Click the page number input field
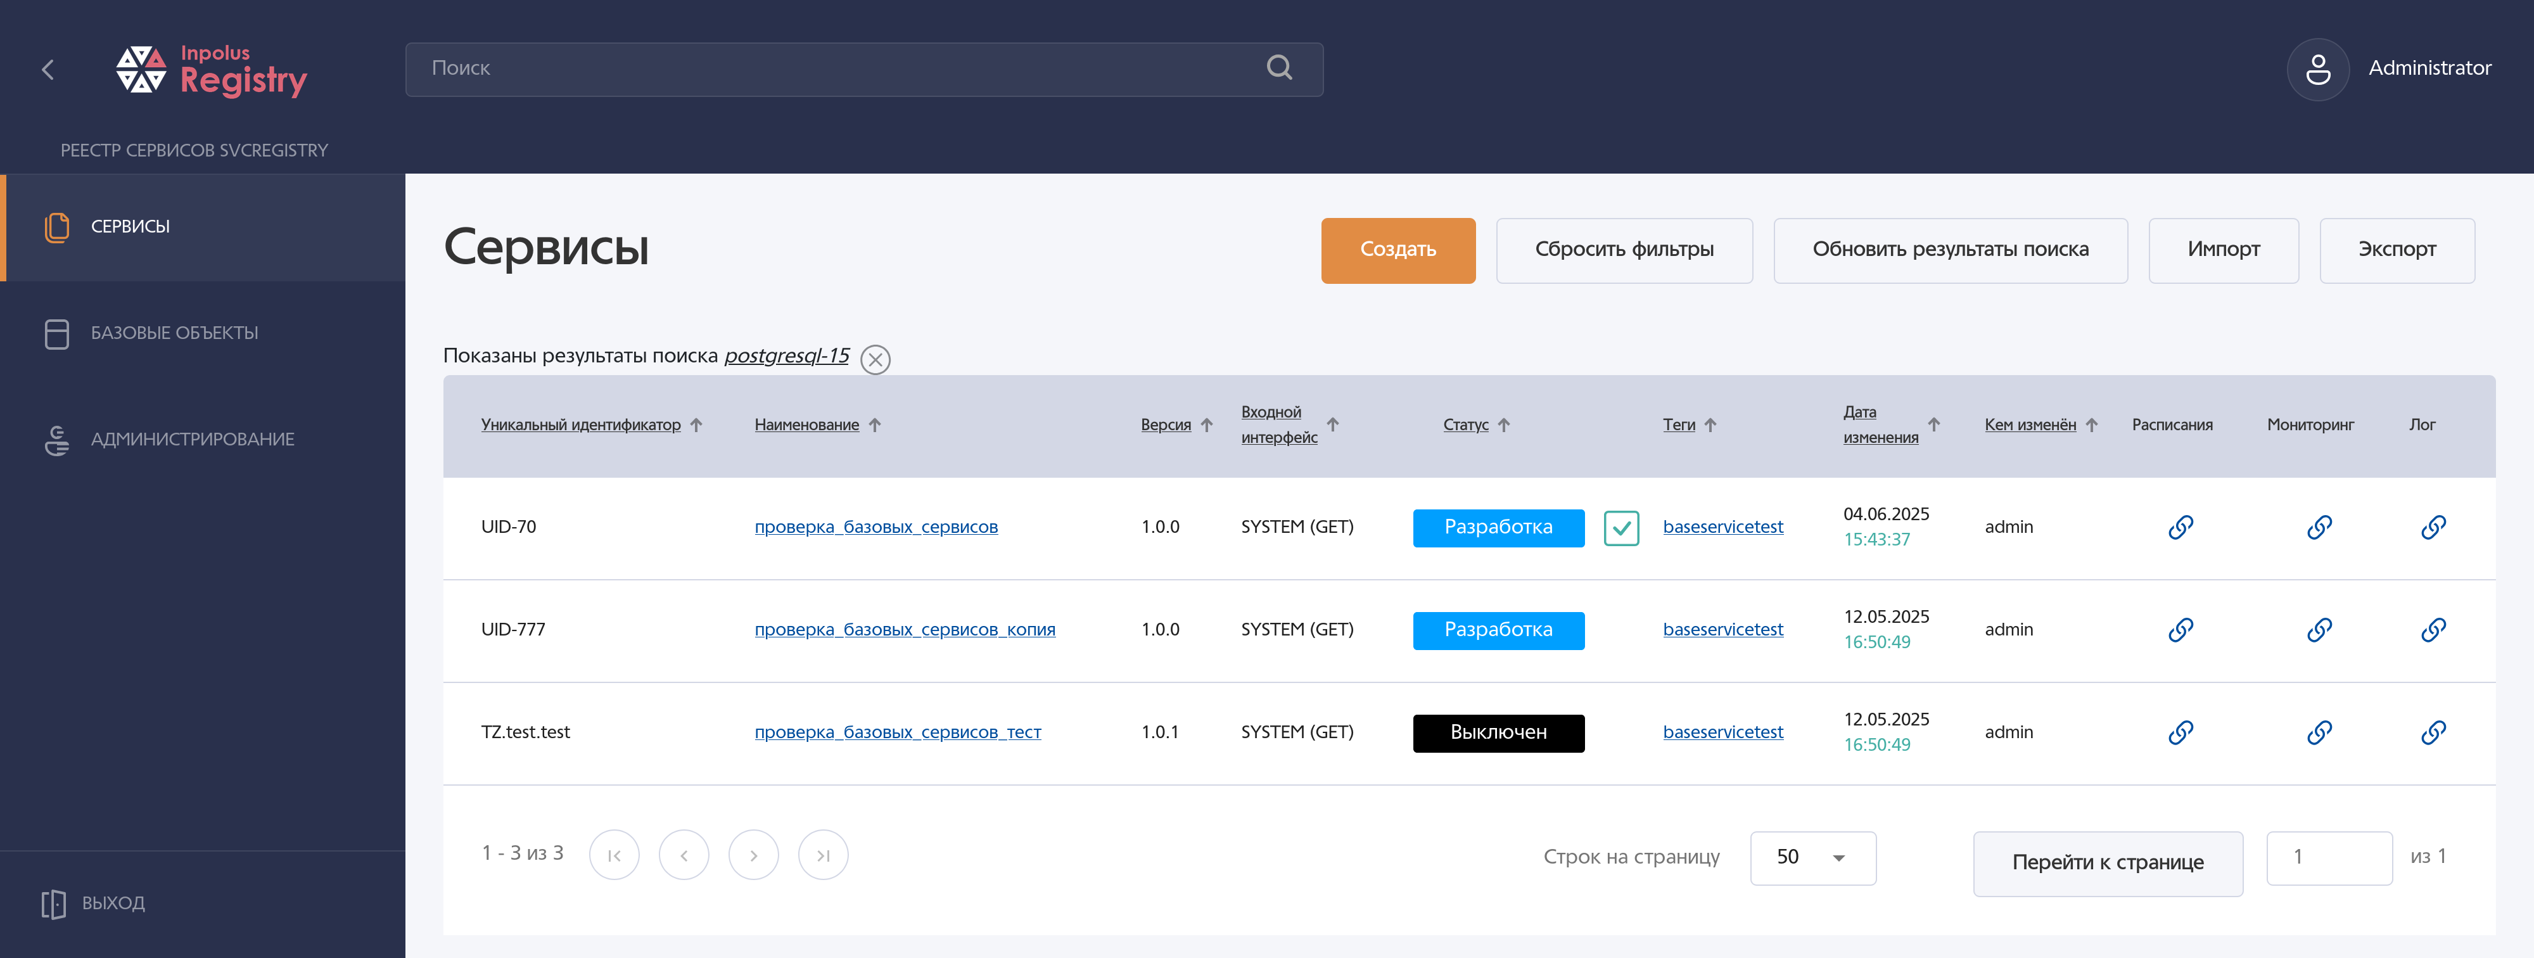The width and height of the screenshot is (2534, 958). [2328, 858]
